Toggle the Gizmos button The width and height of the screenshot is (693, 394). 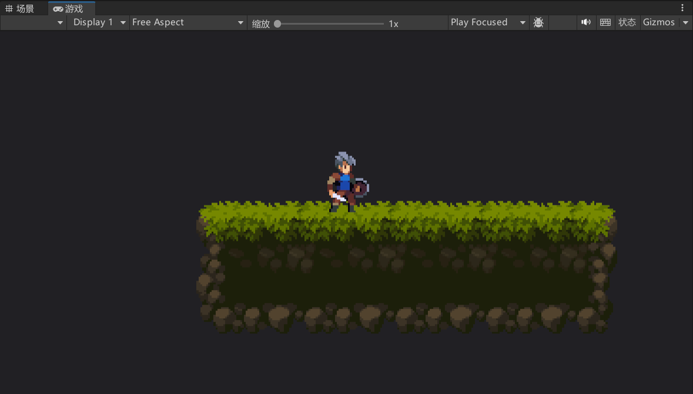[658, 22]
